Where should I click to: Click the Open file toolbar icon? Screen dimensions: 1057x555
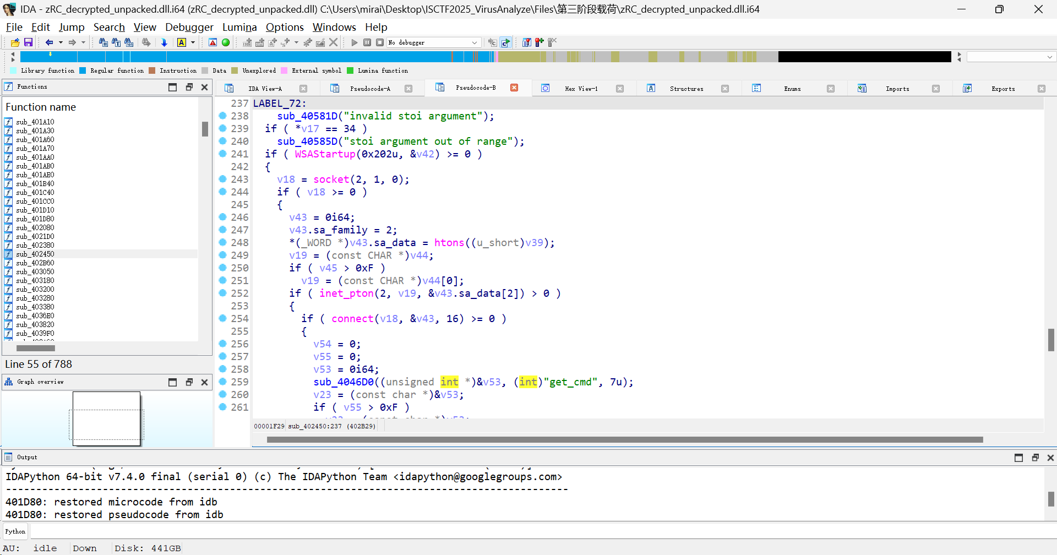[15, 42]
